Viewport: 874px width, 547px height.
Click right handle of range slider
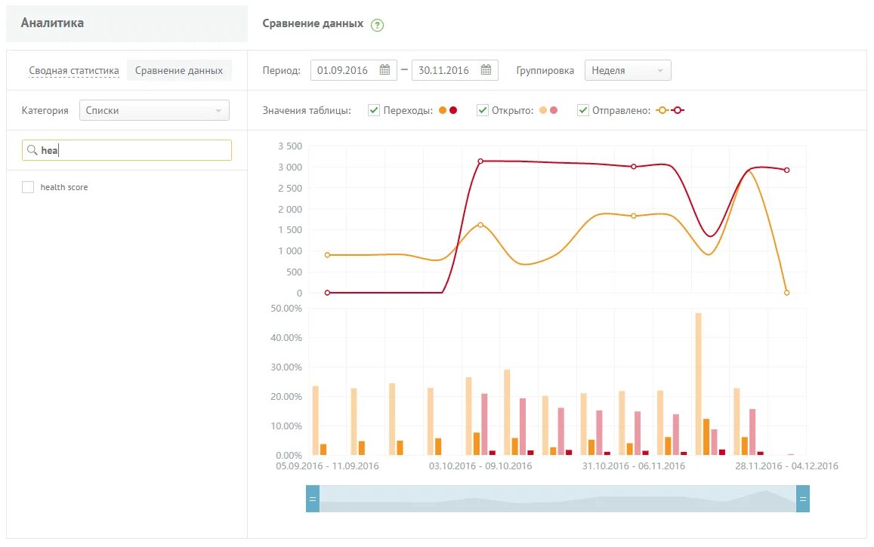pos(803,499)
